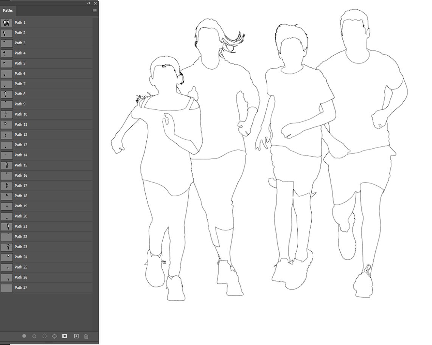The width and height of the screenshot is (432, 345).
Task: Click the Path 21 thumbnail
Action: click(7, 227)
